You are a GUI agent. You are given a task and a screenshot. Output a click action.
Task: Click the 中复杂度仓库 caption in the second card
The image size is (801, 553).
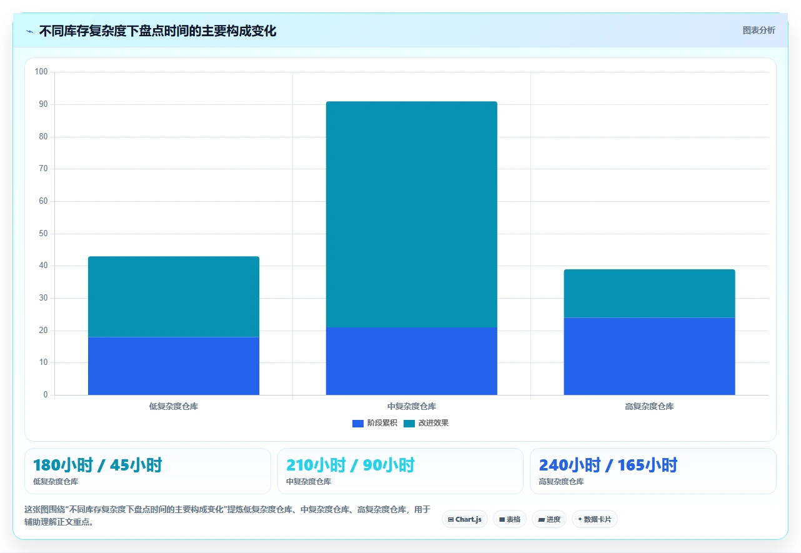point(309,482)
